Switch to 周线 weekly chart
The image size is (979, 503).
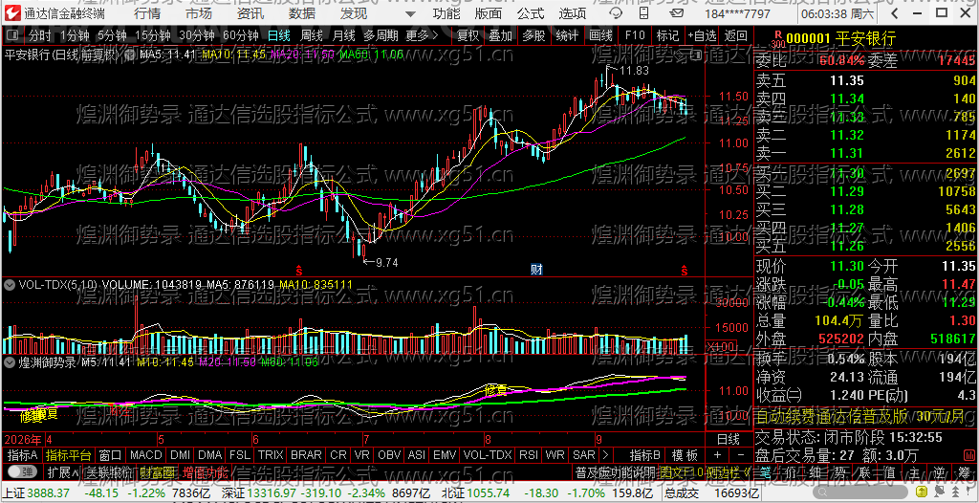(311, 35)
